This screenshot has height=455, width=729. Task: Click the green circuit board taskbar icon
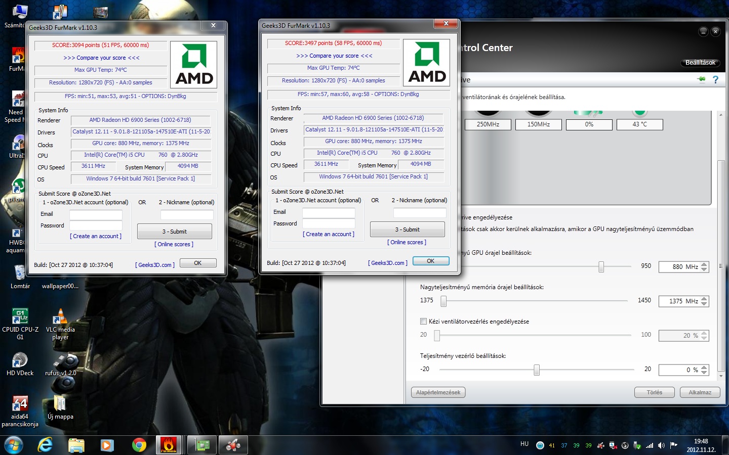[202, 445]
